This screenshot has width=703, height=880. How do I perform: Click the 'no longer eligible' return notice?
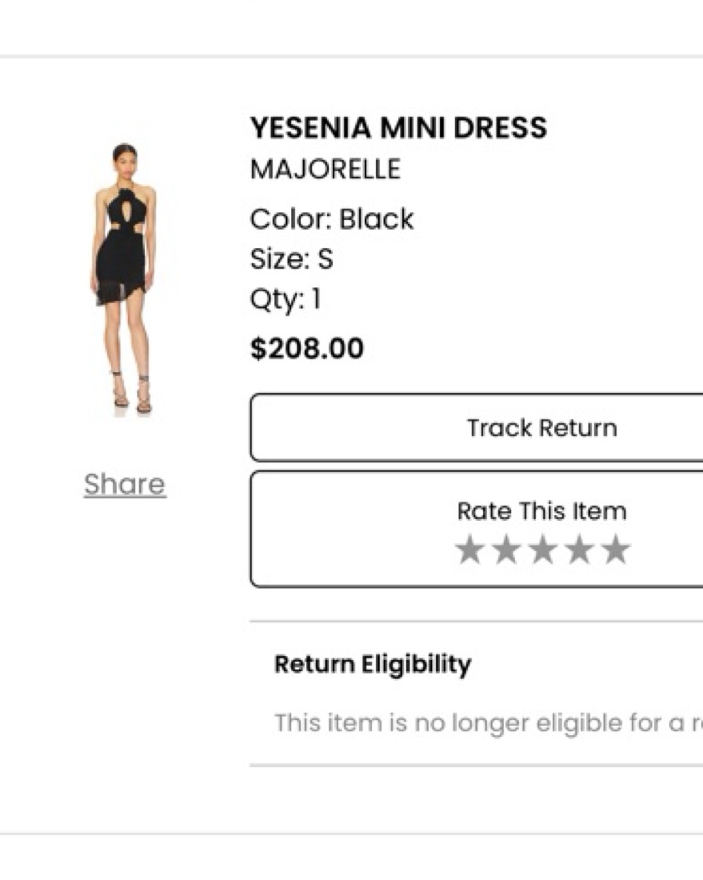click(x=480, y=723)
